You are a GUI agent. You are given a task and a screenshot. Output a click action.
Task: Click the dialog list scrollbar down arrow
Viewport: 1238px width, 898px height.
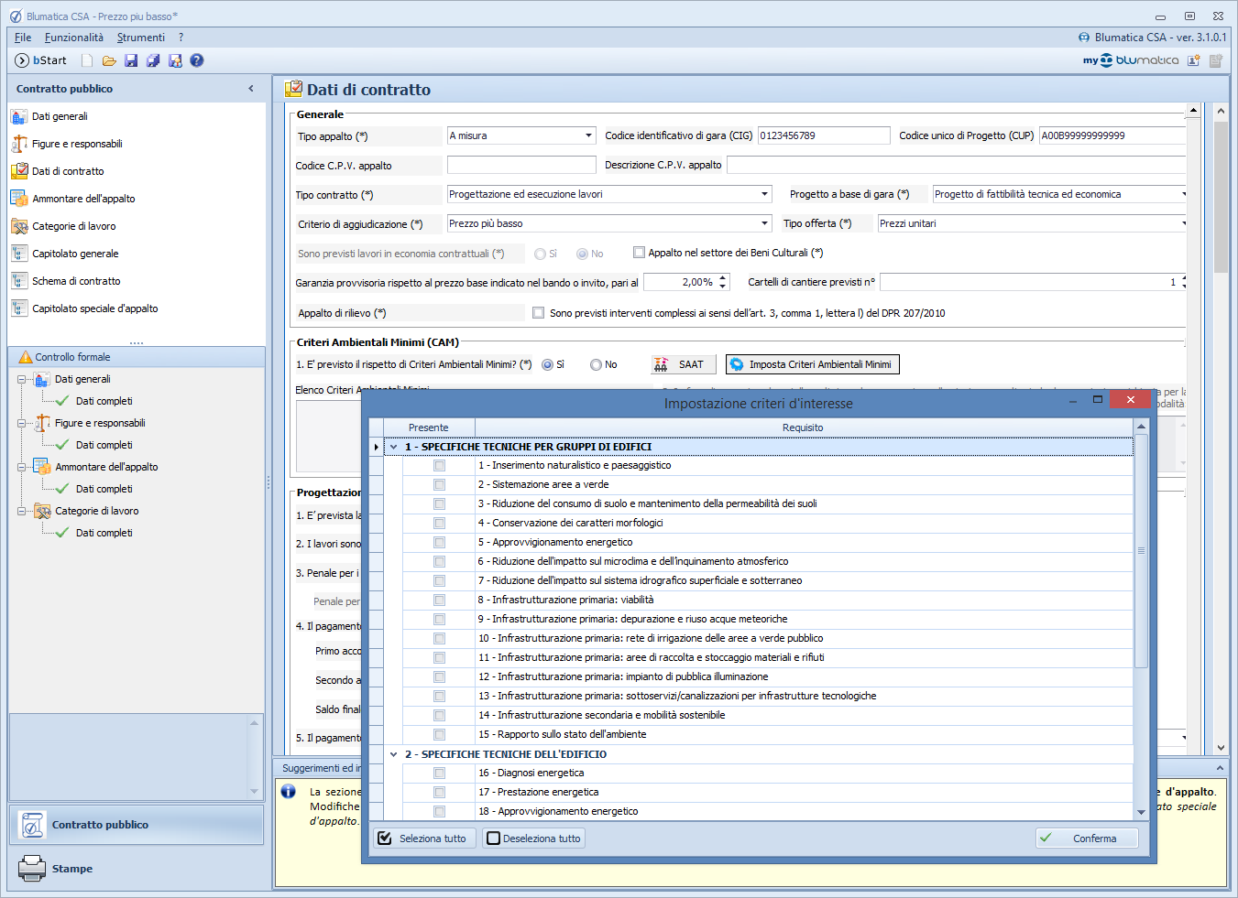pos(1141,812)
